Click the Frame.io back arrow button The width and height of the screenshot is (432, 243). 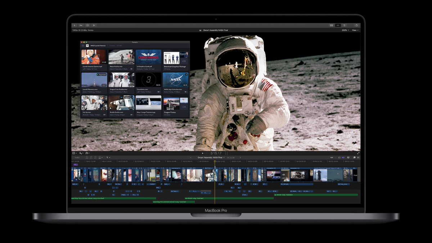coord(83,46)
